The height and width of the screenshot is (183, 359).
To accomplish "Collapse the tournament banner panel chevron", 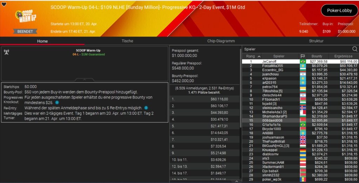I will pyautogui.click(x=84, y=80).
